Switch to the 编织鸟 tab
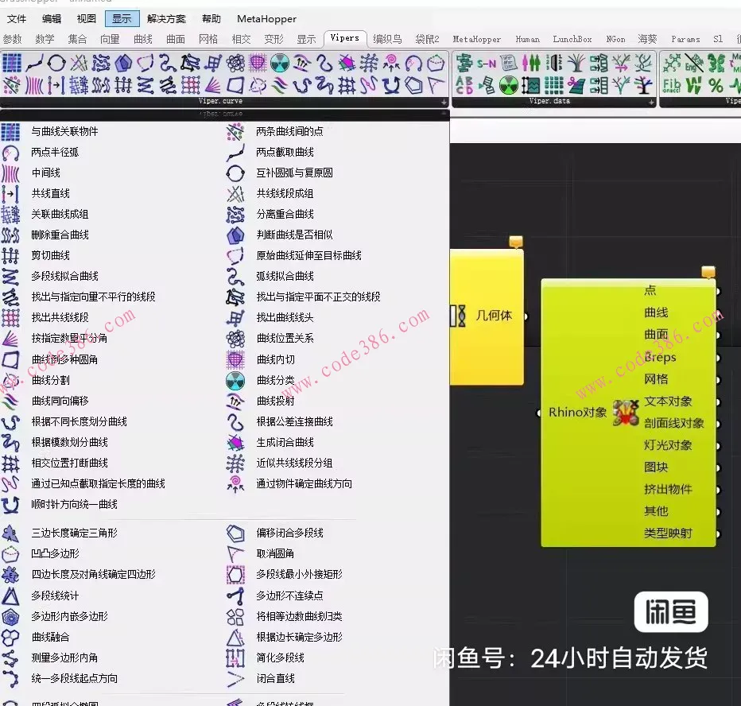This screenshot has width=741, height=706. coord(387,39)
